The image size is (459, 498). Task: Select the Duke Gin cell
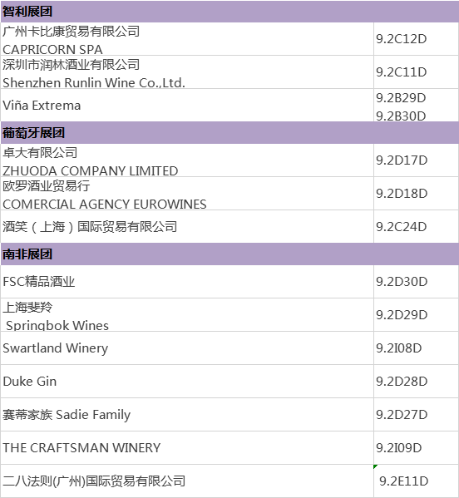pyautogui.click(x=187, y=382)
